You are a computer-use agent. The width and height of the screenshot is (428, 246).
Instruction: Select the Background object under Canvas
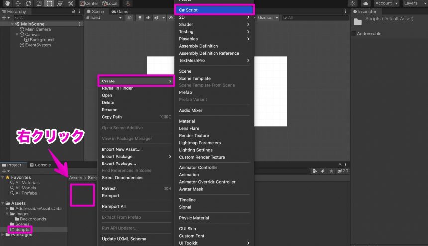tap(39, 40)
